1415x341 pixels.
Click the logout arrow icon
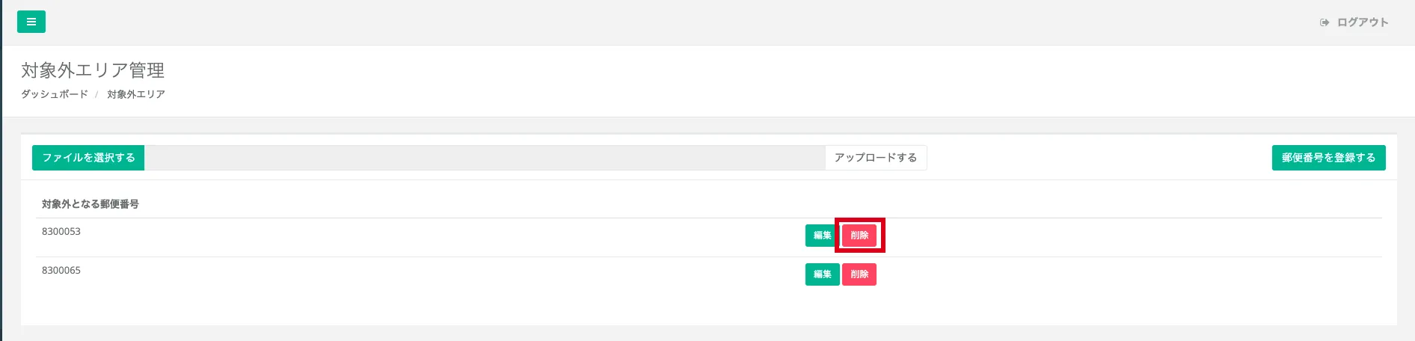pyautogui.click(x=1325, y=22)
